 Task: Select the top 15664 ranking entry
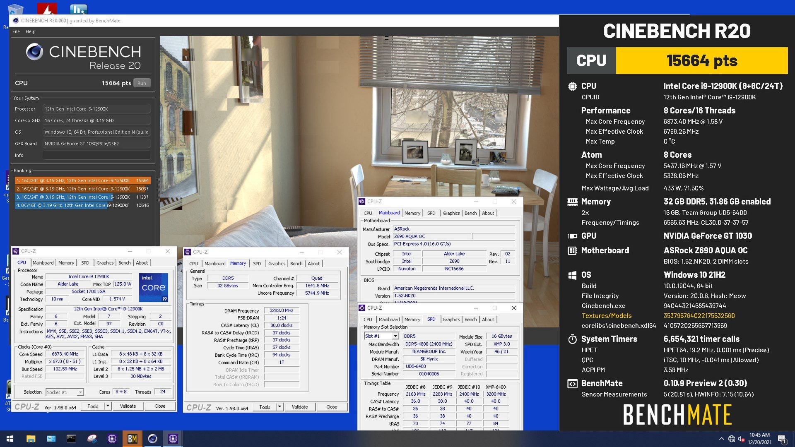click(83, 180)
